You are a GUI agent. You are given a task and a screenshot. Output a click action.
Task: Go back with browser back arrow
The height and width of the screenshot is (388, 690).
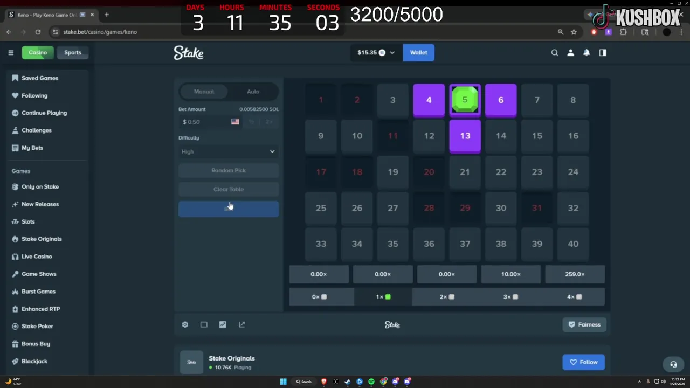click(9, 32)
